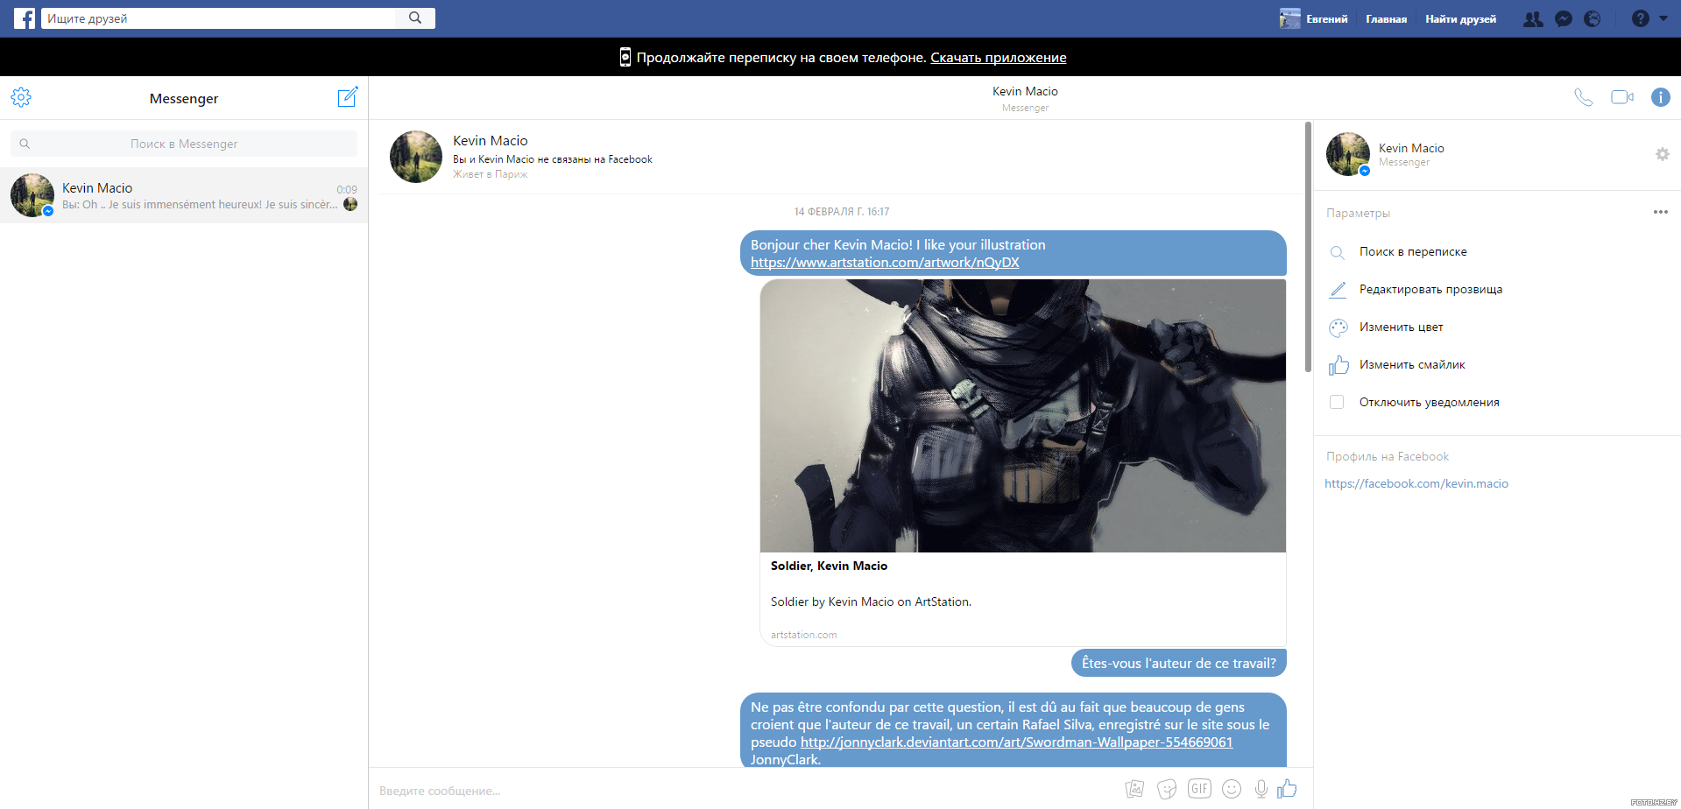Open Messenger settings gear icon
Image resolution: width=1681 pixels, height=809 pixels.
21,97
